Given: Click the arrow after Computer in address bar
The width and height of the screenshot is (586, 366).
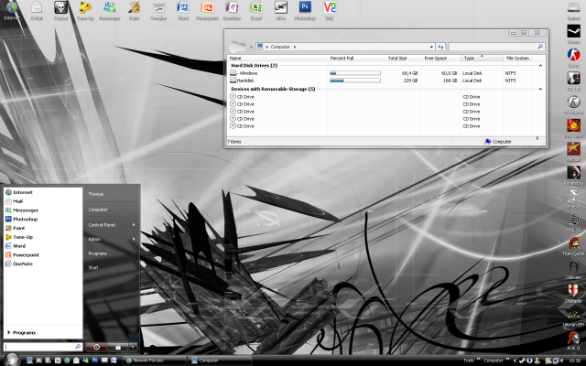Looking at the screenshot, I should (295, 47).
